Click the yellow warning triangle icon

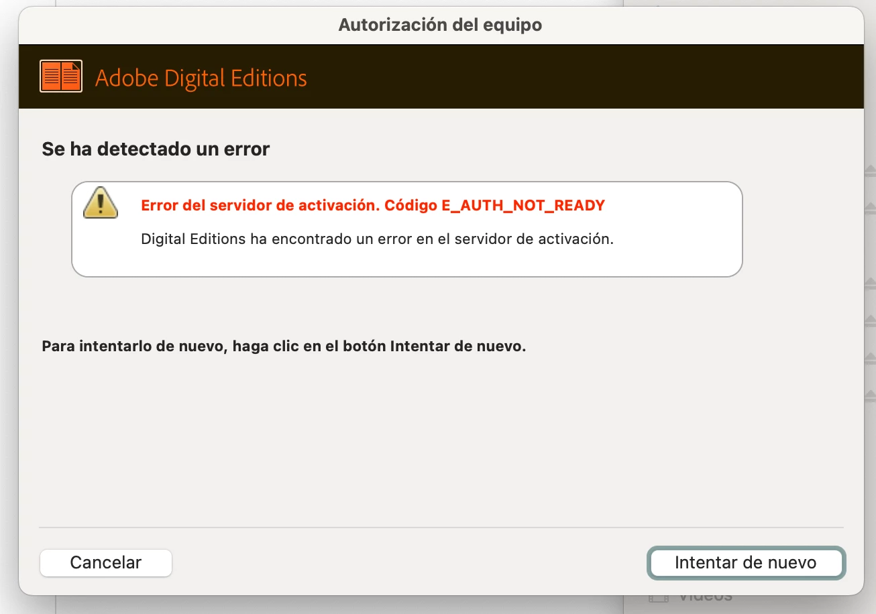pos(101,202)
